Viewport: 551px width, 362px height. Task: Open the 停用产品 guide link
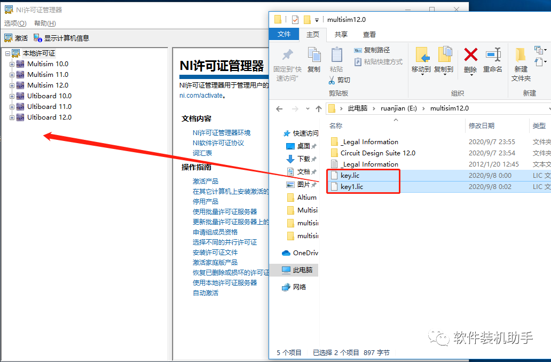[x=206, y=202]
